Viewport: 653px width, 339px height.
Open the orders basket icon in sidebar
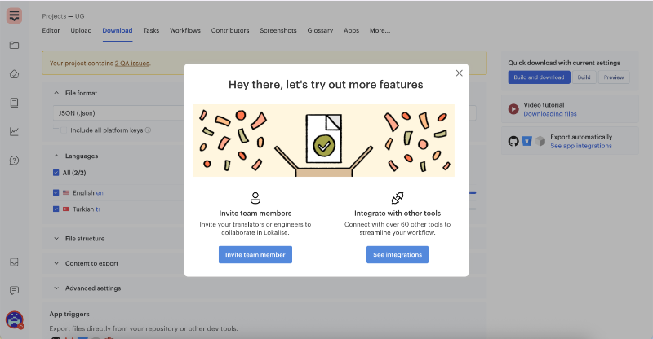14,74
